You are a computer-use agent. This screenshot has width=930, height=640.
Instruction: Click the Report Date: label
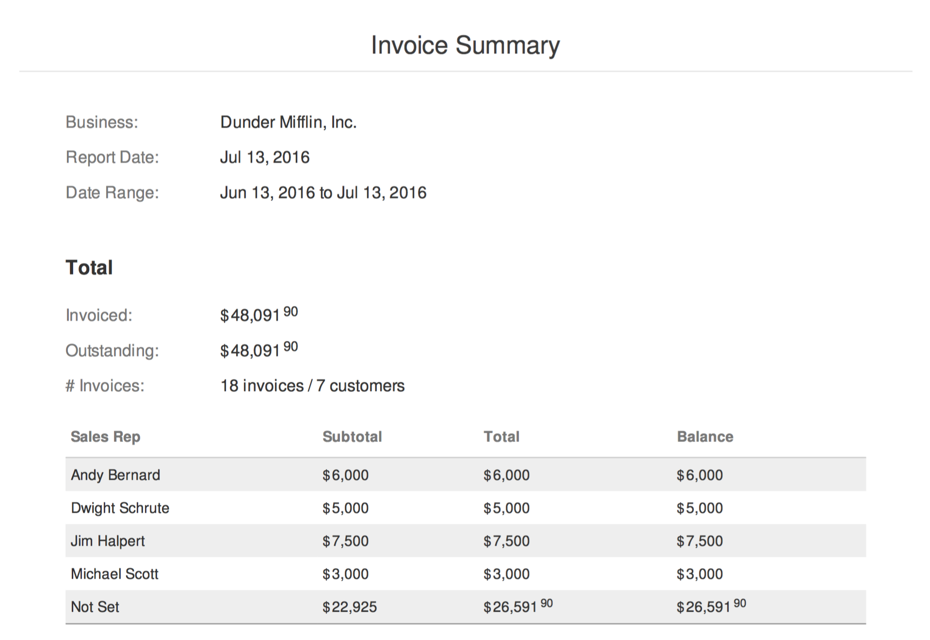click(x=112, y=158)
